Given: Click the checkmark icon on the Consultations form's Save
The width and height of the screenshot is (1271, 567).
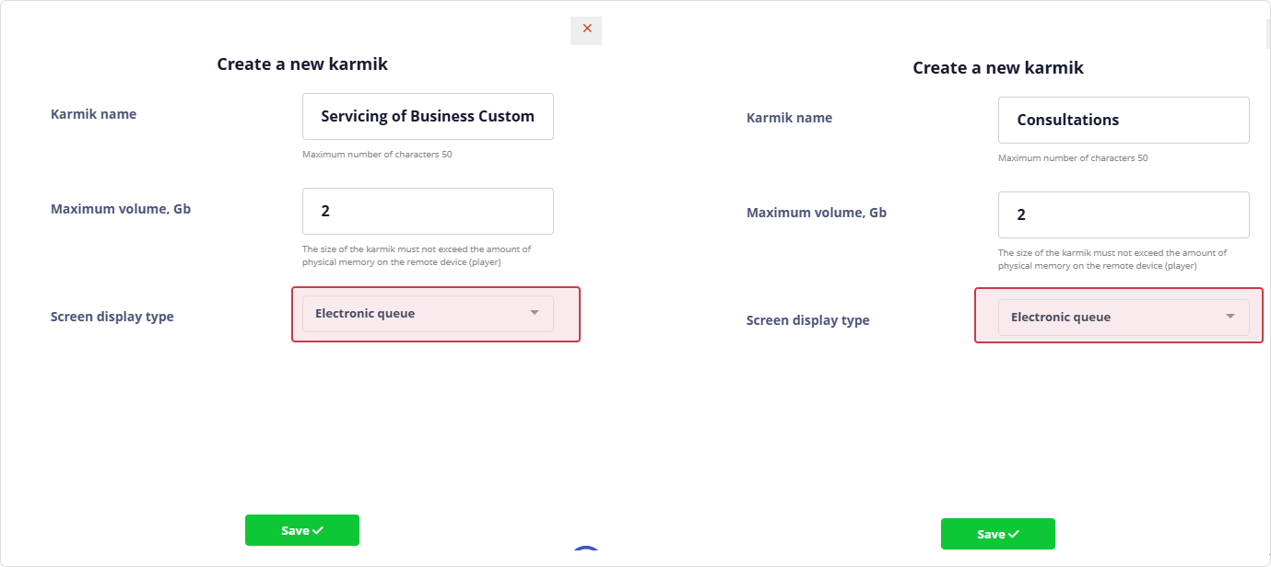Looking at the screenshot, I should (x=1014, y=534).
